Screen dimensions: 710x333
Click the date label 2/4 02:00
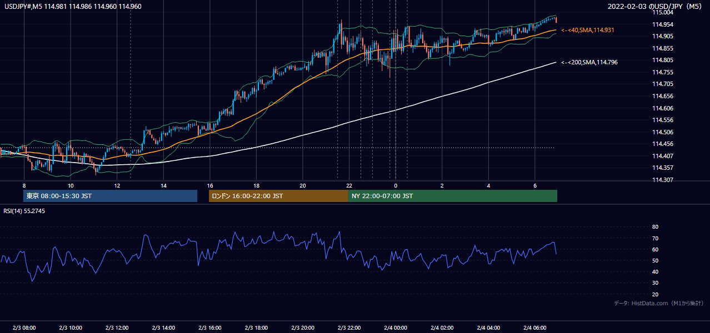point(442,328)
